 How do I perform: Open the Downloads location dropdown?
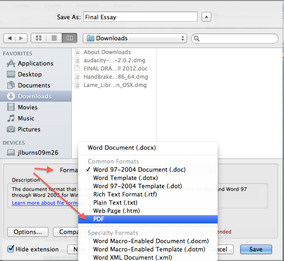tap(135, 38)
